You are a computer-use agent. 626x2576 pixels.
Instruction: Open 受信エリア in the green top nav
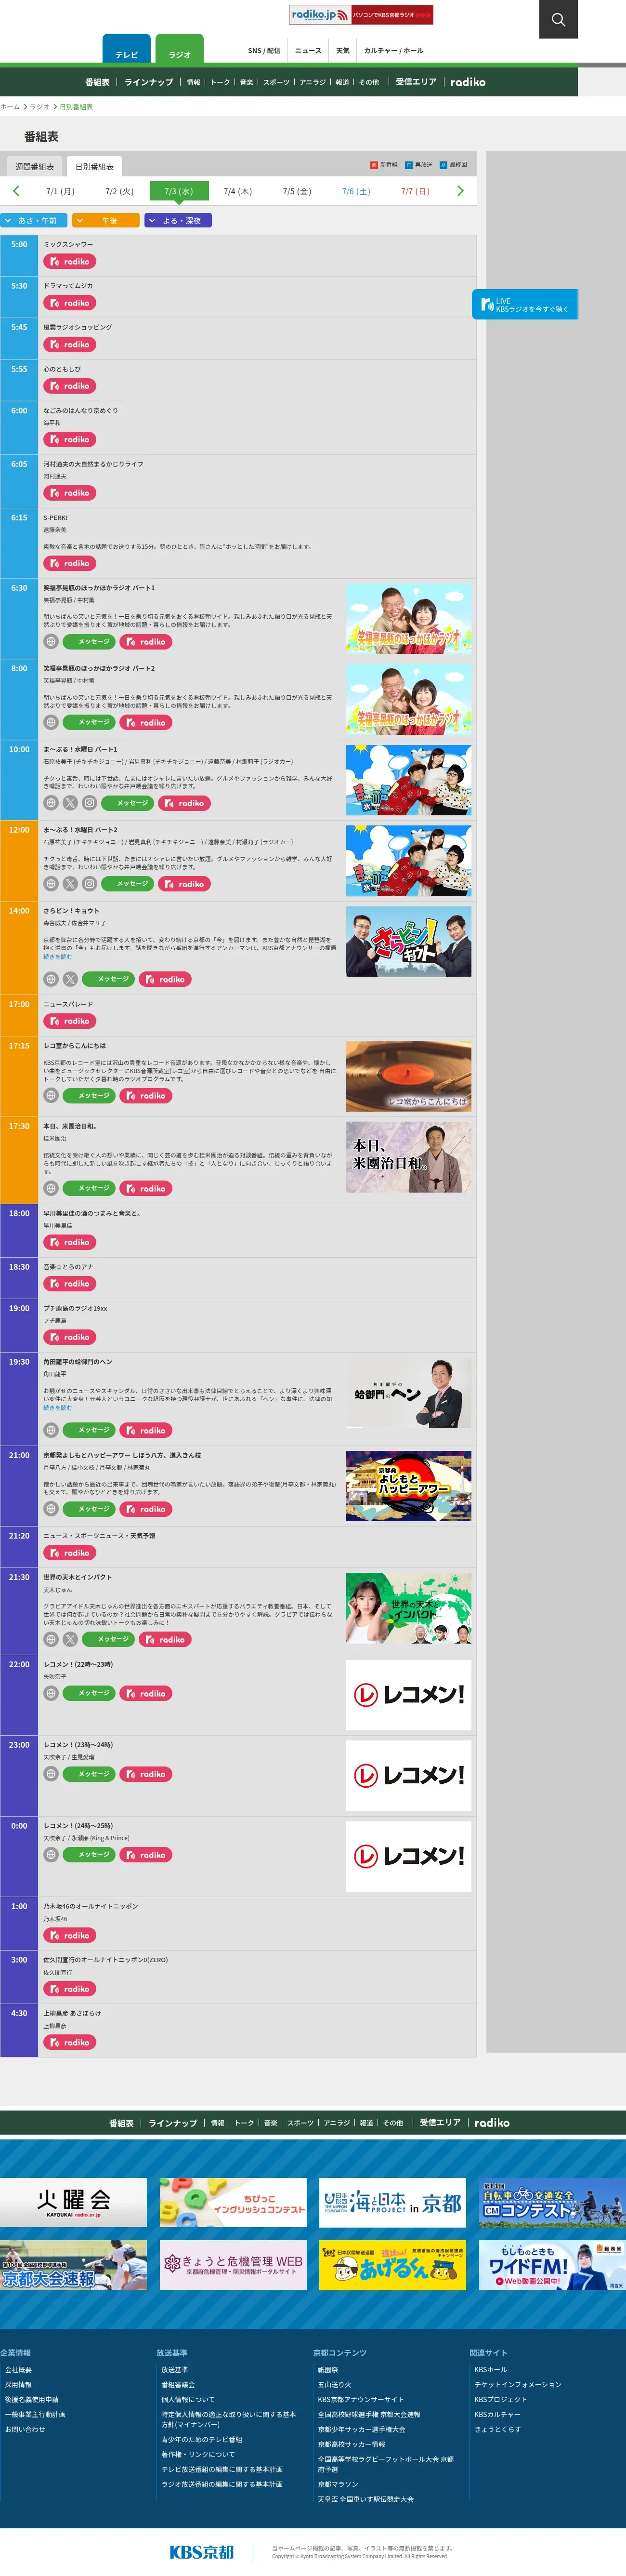[416, 82]
